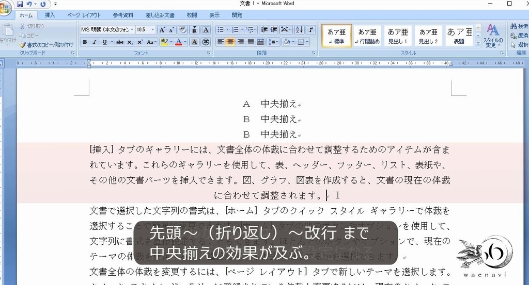The height and width of the screenshot is (285, 529).
Task: Open the shading color dropdown
Action: coord(293,42)
